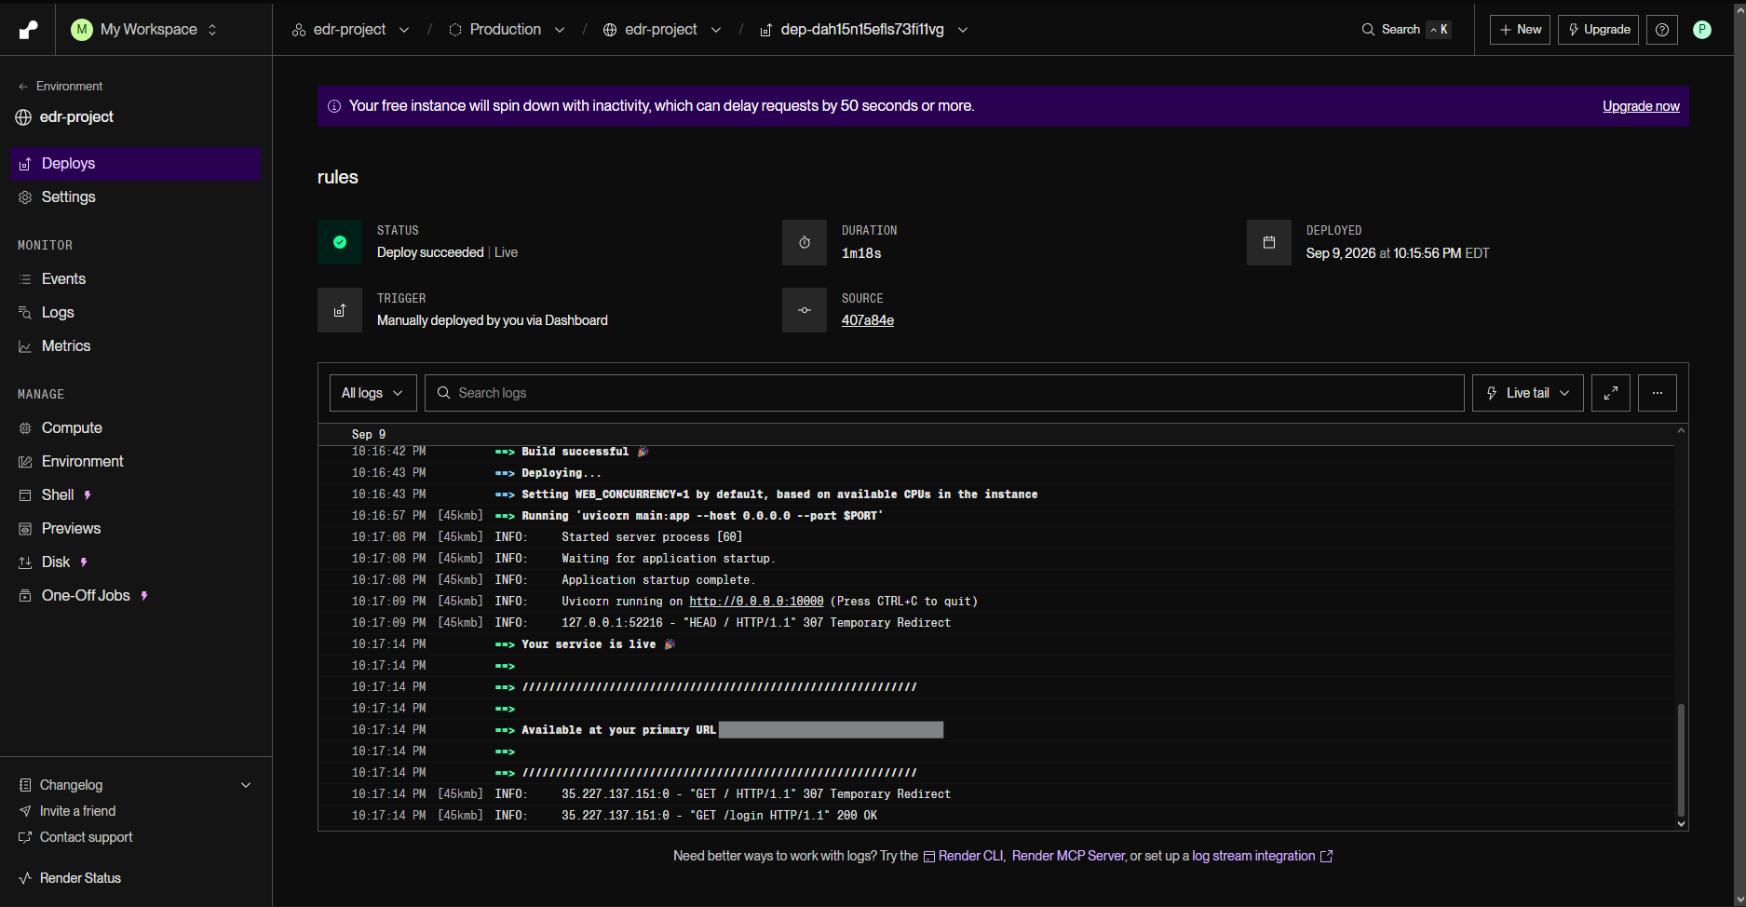Image resolution: width=1746 pixels, height=907 pixels.
Task: Open Previews in the sidebar
Action: 136,528
